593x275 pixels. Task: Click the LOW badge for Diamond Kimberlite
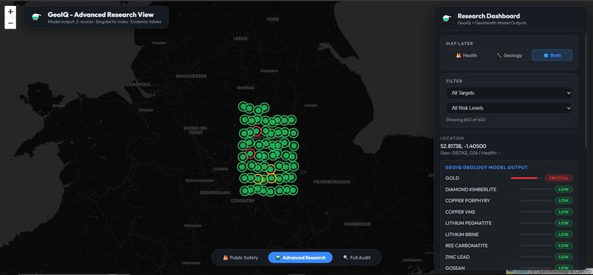pos(564,189)
